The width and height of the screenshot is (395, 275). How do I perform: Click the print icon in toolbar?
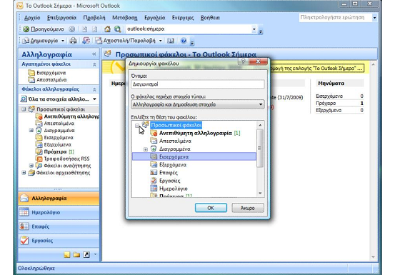pyautogui.click(x=74, y=41)
